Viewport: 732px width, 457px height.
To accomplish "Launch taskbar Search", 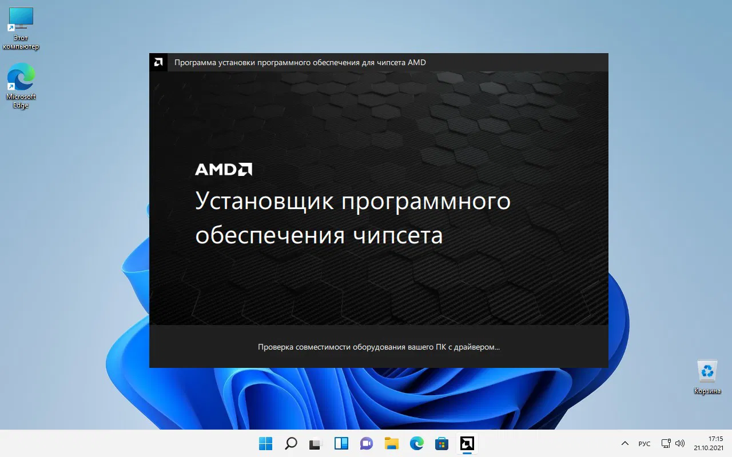I will coord(291,443).
